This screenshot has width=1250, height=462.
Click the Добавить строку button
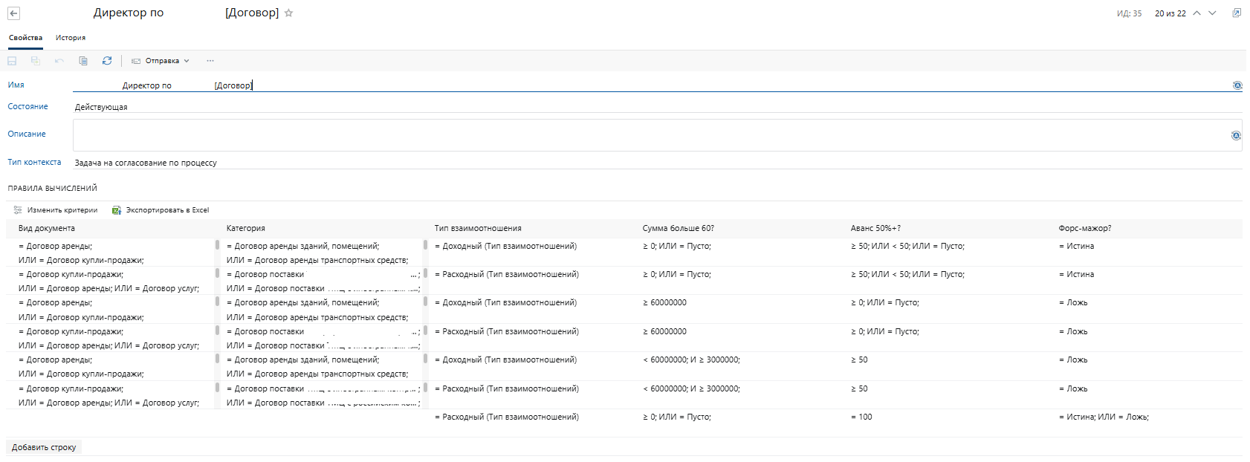(x=44, y=447)
